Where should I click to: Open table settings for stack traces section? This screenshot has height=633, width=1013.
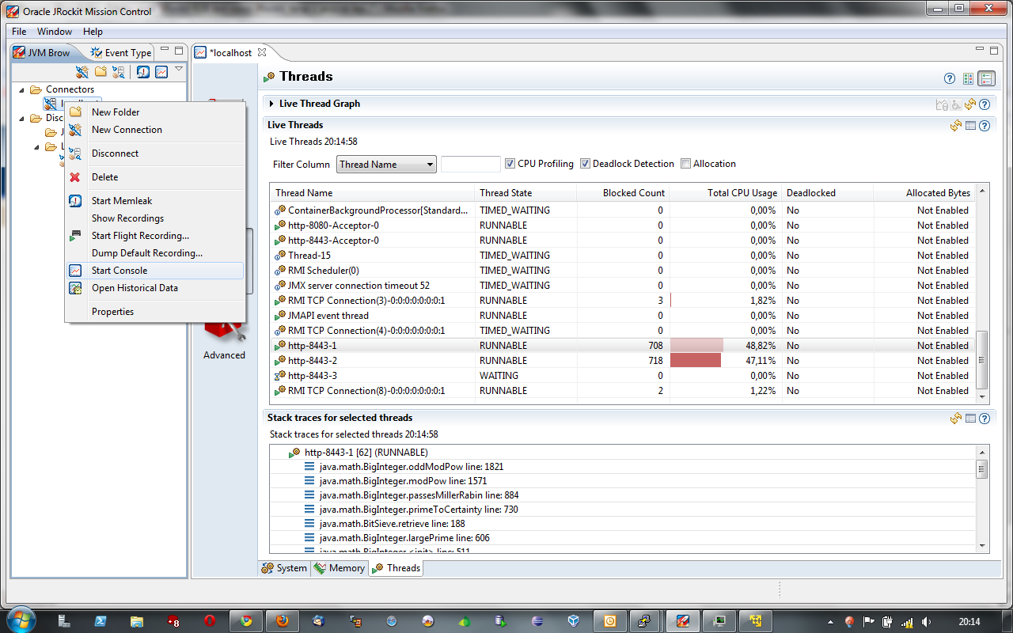tap(970, 418)
